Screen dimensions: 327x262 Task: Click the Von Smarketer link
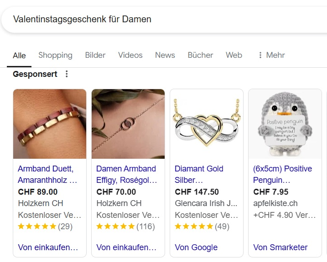click(280, 247)
